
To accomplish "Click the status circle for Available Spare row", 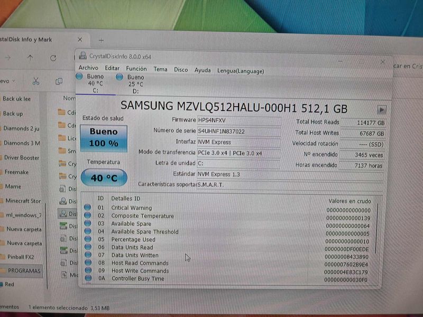I will click(88, 223).
